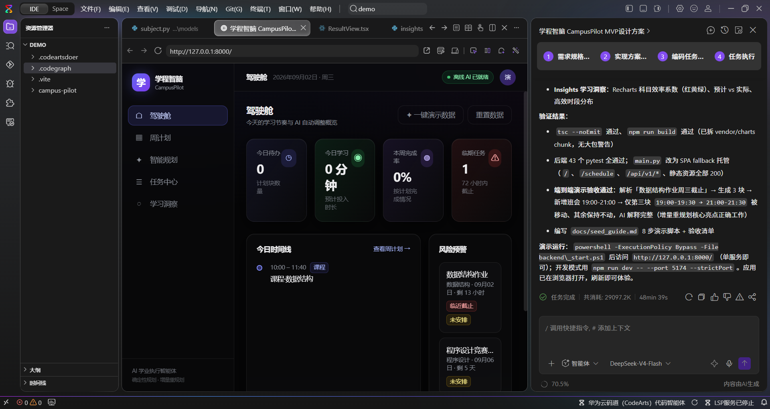Screen dimensions: 770x409
Task: Click the demo search box in title bar
Action: [387, 9]
